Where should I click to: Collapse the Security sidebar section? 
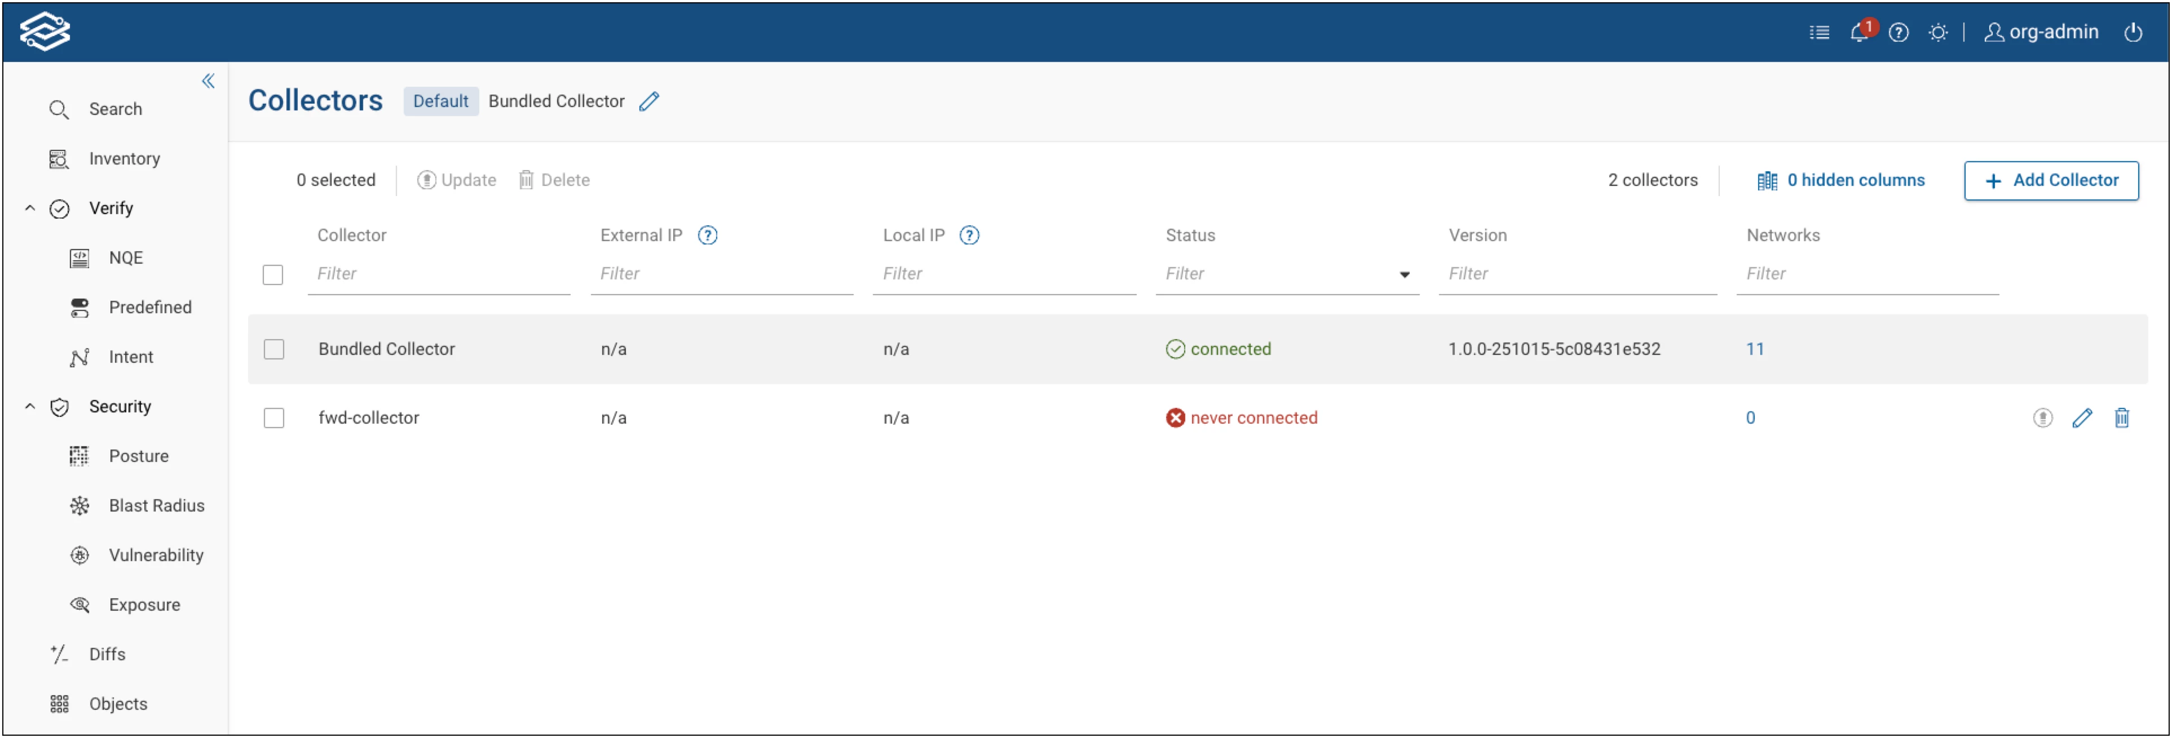[x=30, y=407]
